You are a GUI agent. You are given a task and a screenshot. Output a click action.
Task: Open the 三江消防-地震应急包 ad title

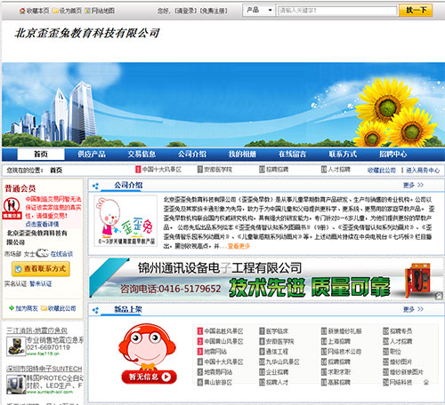[36, 330]
